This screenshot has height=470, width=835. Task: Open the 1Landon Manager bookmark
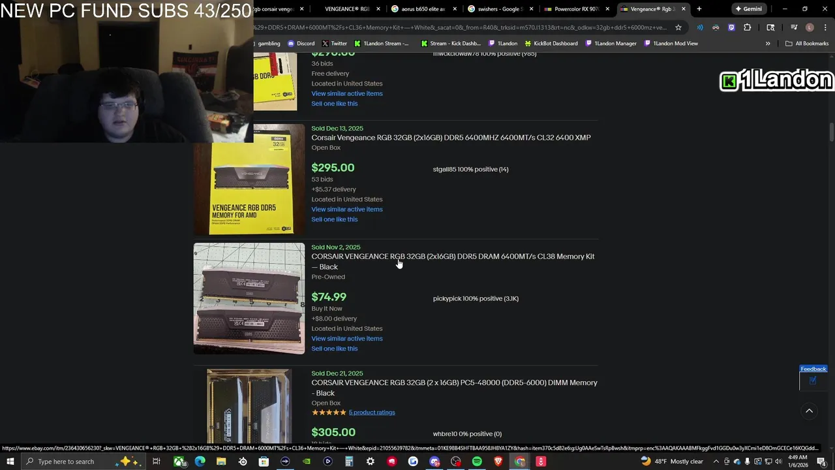tap(611, 43)
